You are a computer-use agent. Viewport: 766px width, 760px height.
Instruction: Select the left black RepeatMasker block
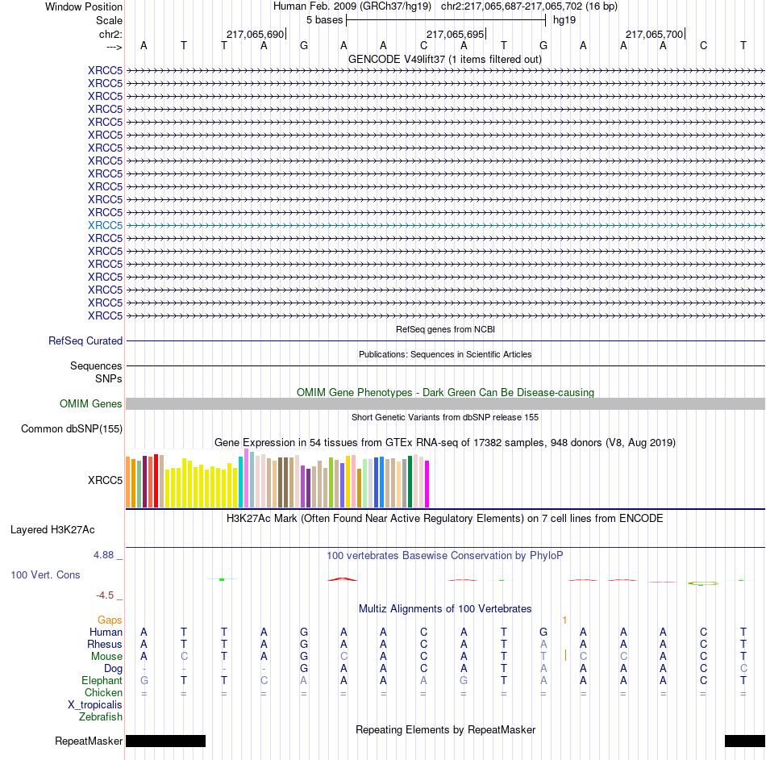coord(165,741)
